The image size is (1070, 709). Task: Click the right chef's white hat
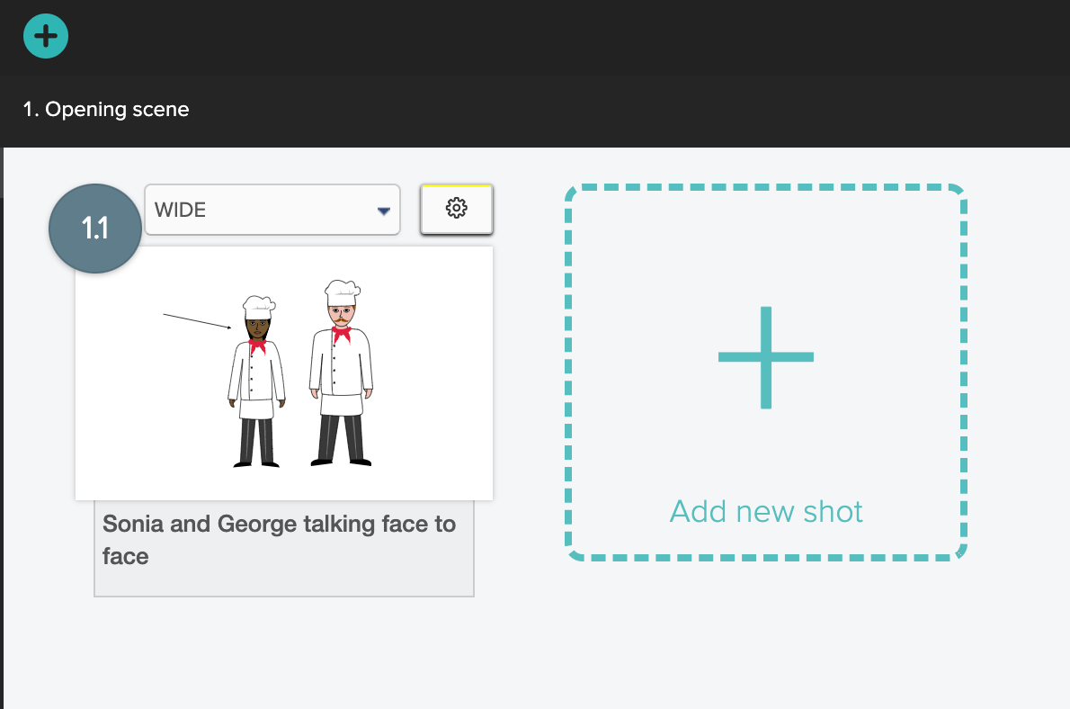click(342, 292)
